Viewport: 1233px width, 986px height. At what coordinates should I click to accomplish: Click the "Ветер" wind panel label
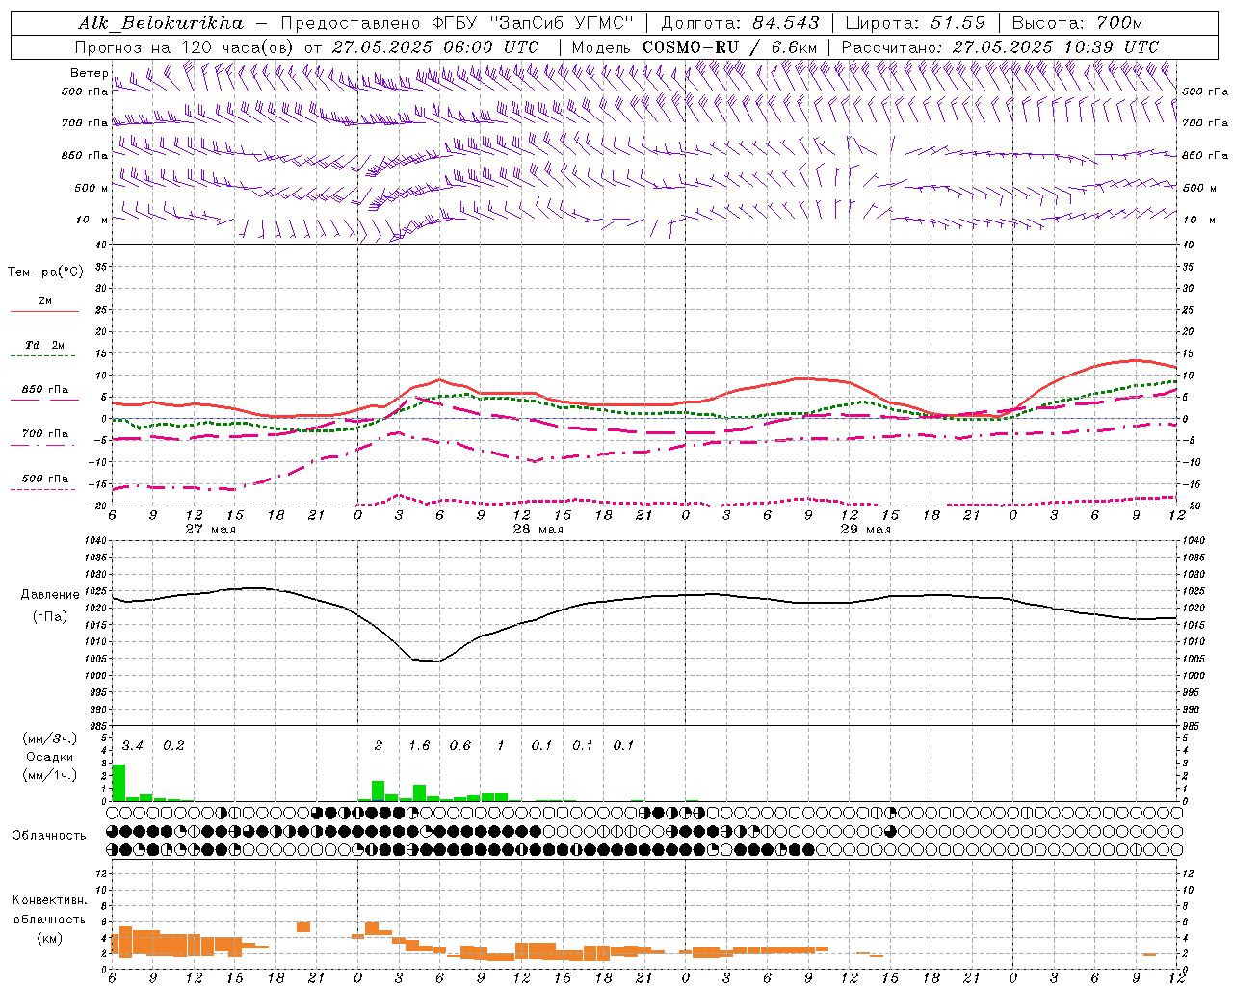(90, 73)
